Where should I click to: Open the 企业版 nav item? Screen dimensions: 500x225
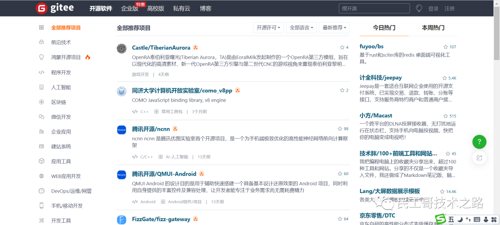click(x=130, y=9)
